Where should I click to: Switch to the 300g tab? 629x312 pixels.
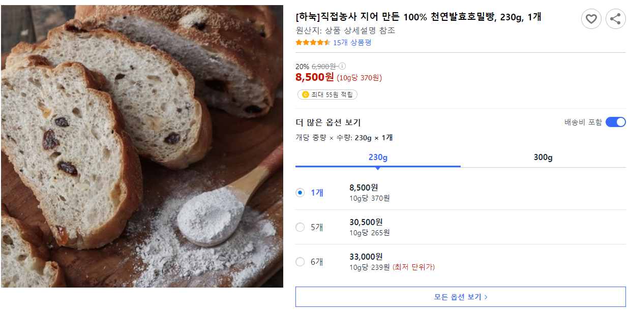pyautogui.click(x=543, y=158)
